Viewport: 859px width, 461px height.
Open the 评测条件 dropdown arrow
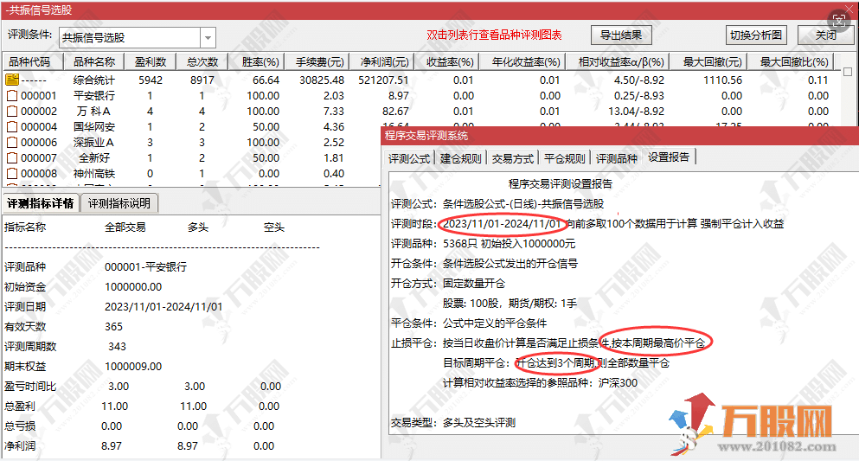[208, 37]
